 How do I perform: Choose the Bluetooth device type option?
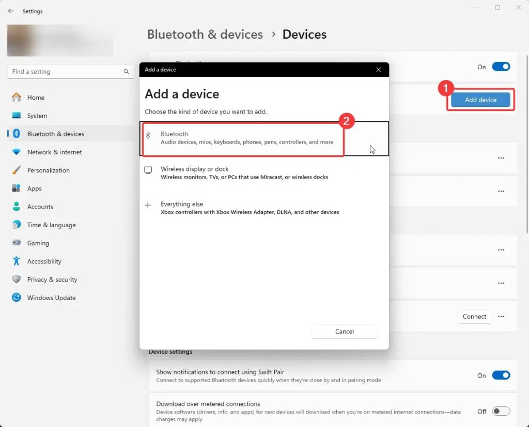pyautogui.click(x=264, y=138)
